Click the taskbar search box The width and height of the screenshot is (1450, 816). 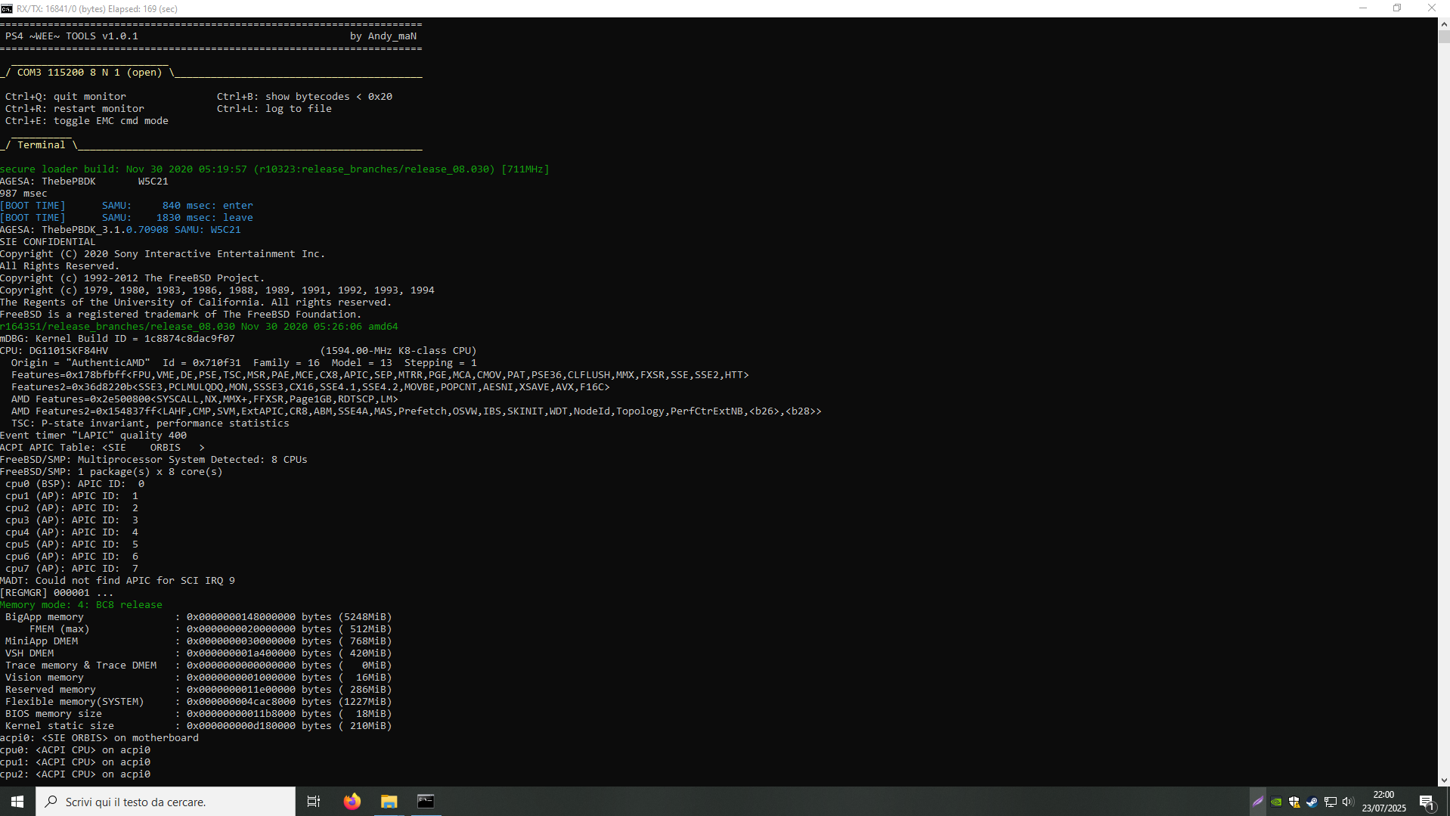166,802
